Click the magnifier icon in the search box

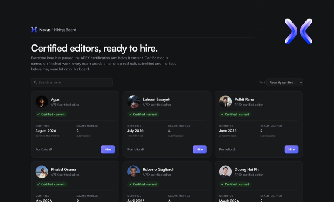point(35,82)
